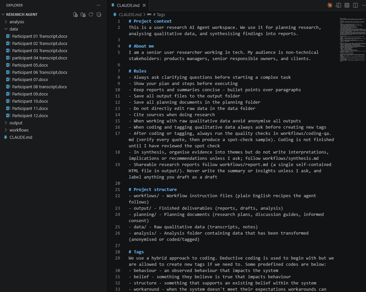Image resolution: width=366 pixels, height=292 pixels.
Task: Click the 'Show your plan and steps' rule line
Action: coord(183,83)
